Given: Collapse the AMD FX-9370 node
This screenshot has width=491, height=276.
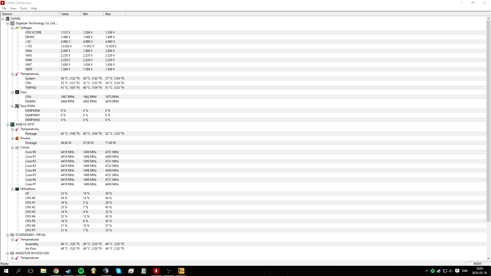Looking at the screenshot, I should tap(8, 125).
